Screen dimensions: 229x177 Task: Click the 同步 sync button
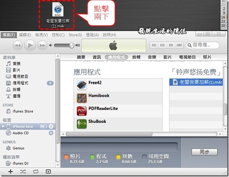click(205, 152)
